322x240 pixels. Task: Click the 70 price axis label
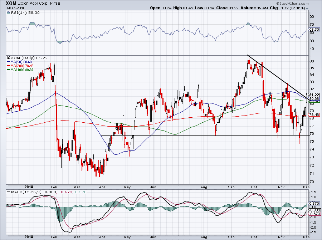point(312,182)
